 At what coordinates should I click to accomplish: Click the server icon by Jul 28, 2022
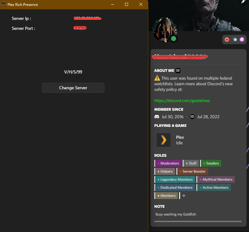(192, 117)
